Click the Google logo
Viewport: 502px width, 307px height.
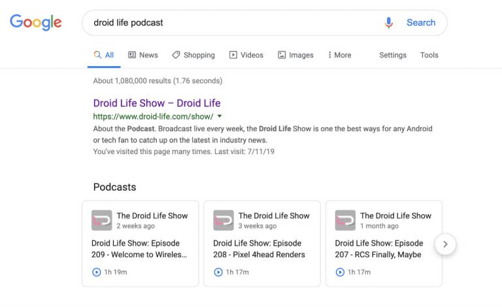[x=36, y=22]
